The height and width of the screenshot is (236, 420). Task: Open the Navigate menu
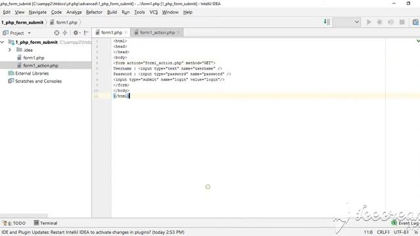click(x=37, y=12)
